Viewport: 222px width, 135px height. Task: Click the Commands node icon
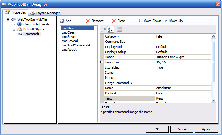20,34
